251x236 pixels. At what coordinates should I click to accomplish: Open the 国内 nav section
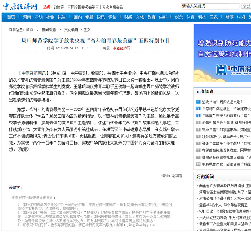pyautogui.click(x=78, y=17)
